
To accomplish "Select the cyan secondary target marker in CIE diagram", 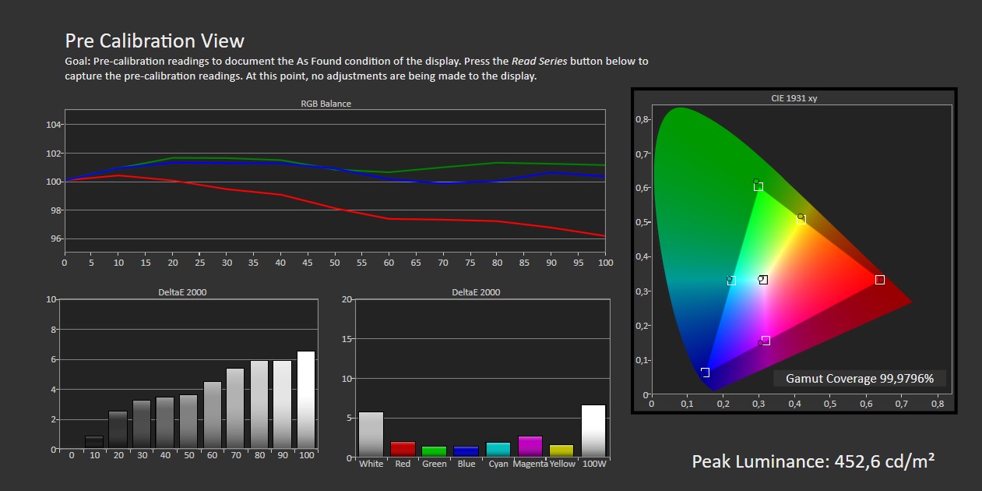I will pyautogui.click(x=731, y=281).
